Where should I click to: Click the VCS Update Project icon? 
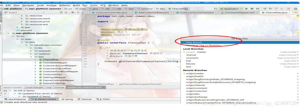(x=265, y=9)
